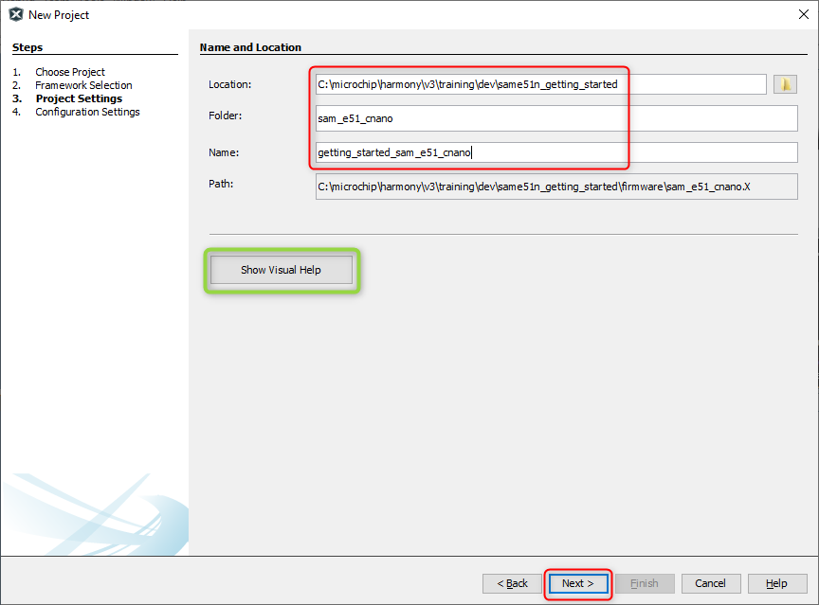Select the Framework Selection step
The width and height of the screenshot is (819, 605).
(83, 85)
